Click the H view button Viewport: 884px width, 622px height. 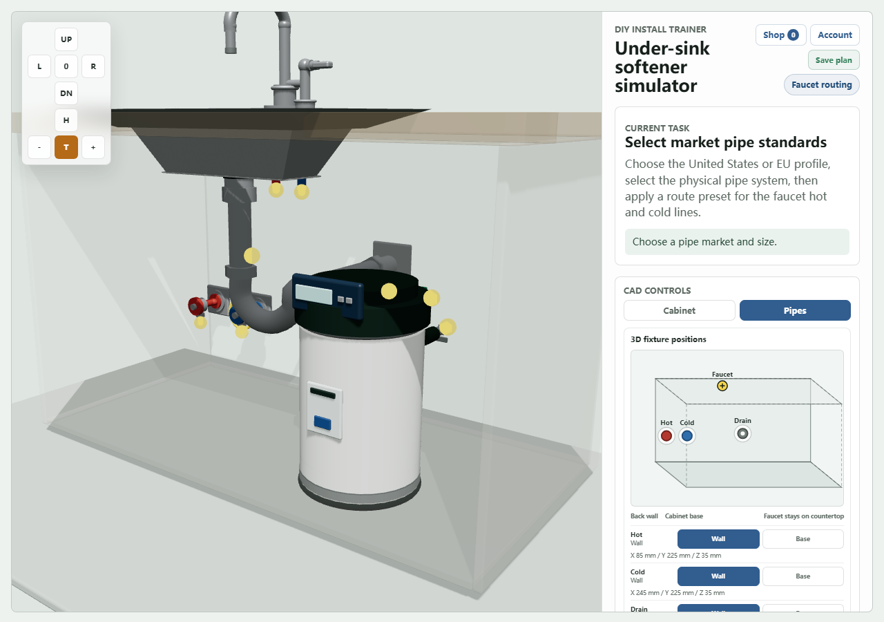point(66,120)
